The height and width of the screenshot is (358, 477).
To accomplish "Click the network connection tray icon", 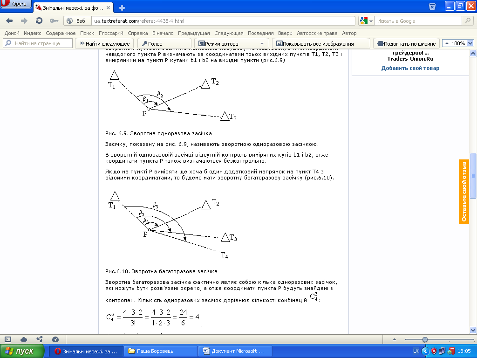I will pyautogui.click(x=442, y=351).
